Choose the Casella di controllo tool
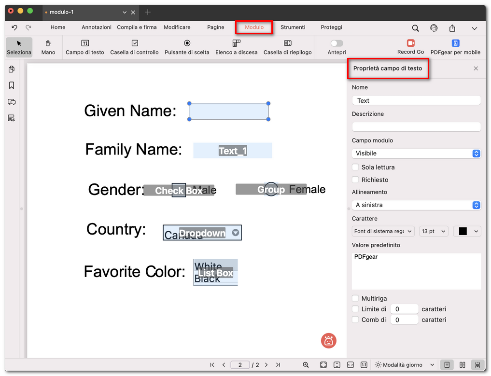Image resolution: width=491 pixels, height=376 pixels. pyautogui.click(x=134, y=47)
